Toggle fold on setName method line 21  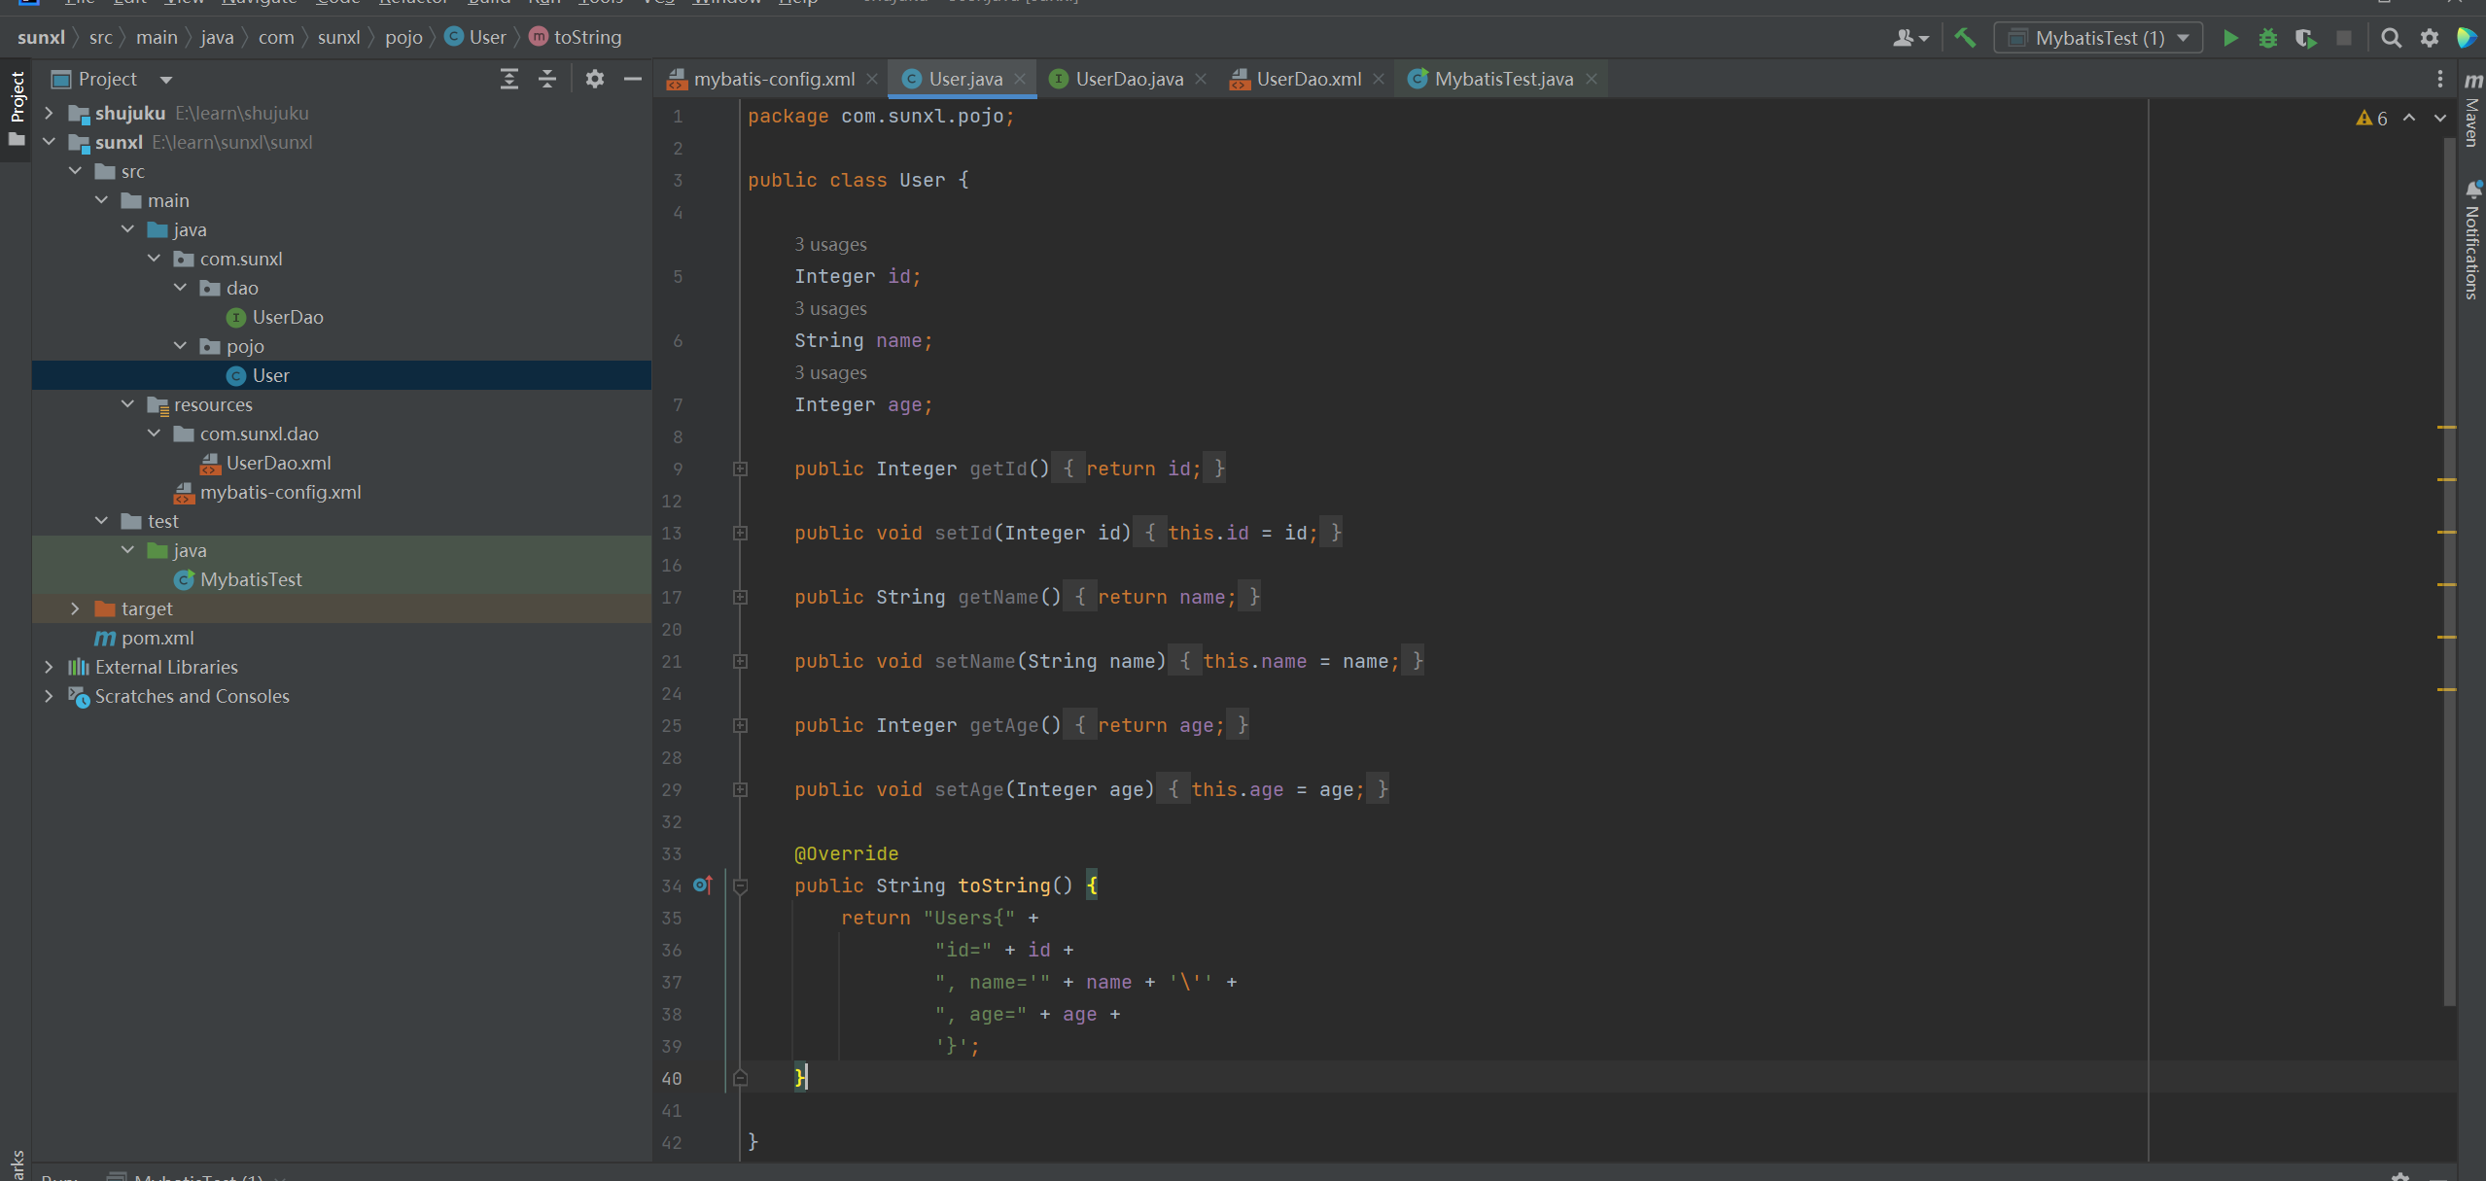tap(740, 661)
